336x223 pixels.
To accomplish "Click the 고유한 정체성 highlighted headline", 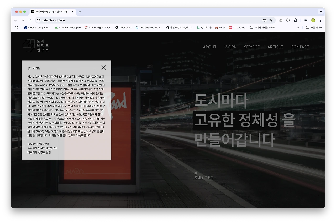I will click(236, 120).
